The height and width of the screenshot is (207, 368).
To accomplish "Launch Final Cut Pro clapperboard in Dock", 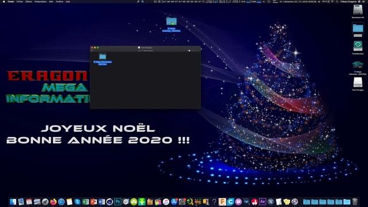I will [x=158, y=202].
